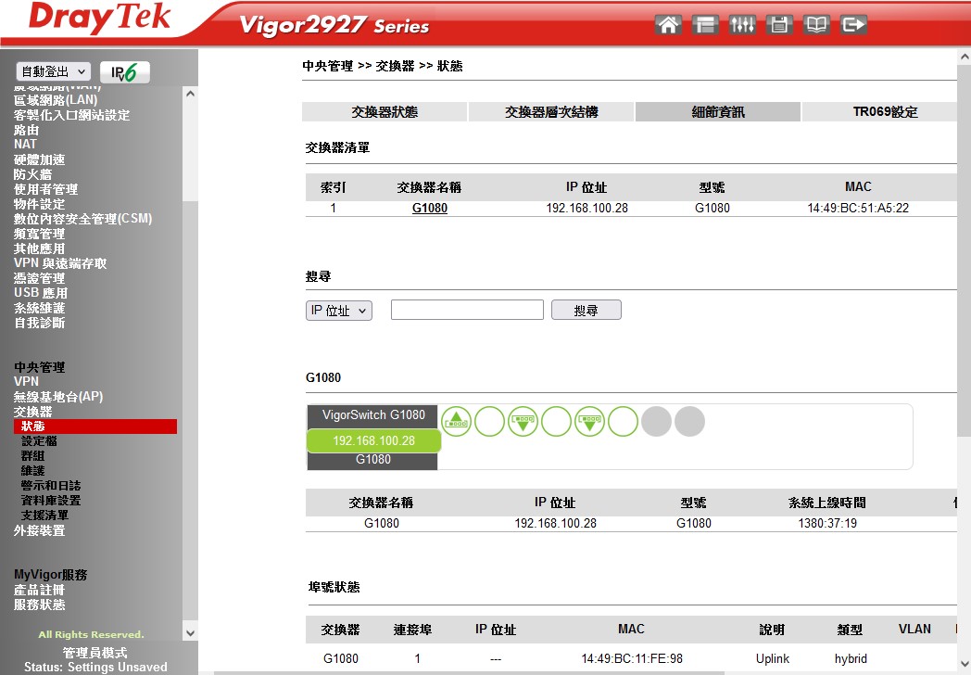Click the 搜尋 search button
971x675 pixels.
pos(586,311)
